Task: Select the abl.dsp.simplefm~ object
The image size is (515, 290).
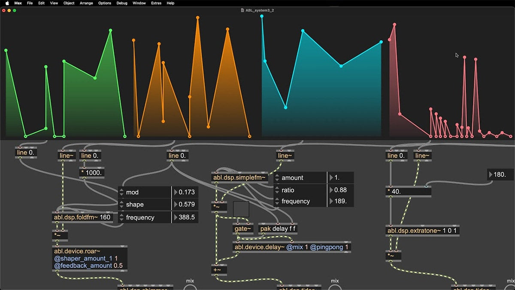Action: 240,178
